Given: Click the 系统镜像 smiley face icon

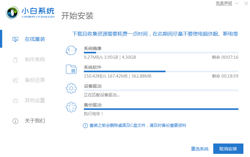Looking at the screenshot, I should coord(71,50).
